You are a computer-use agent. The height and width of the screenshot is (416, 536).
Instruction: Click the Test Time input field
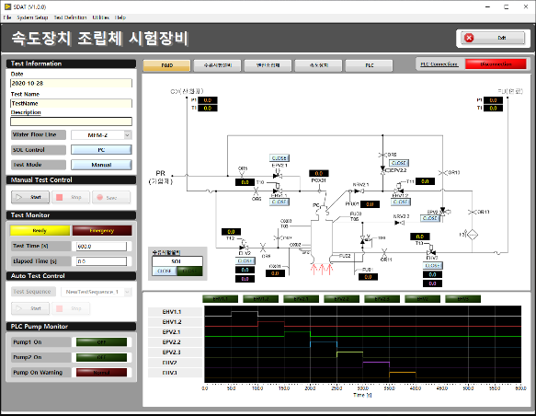[101, 247]
